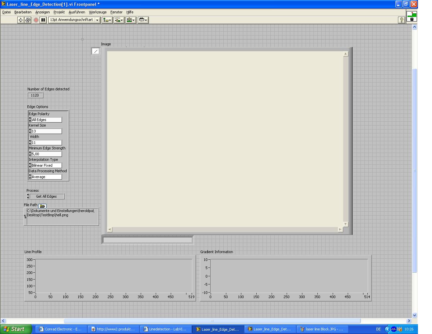Click the File Path text field

coord(62,217)
